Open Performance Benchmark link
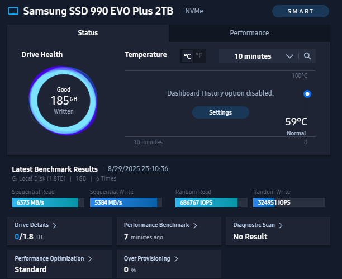Viewport: 342px width, 279px height. point(156,225)
